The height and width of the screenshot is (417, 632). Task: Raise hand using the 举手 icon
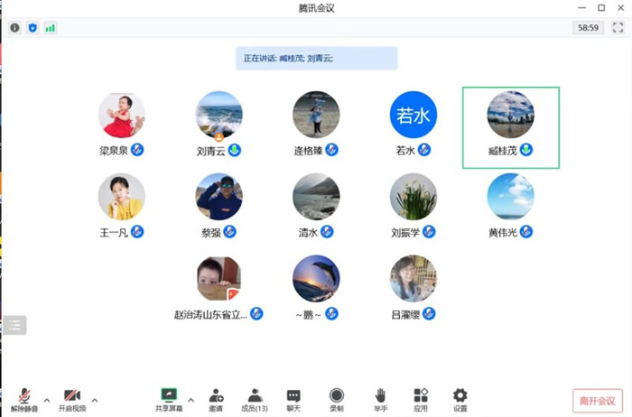(380, 399)
